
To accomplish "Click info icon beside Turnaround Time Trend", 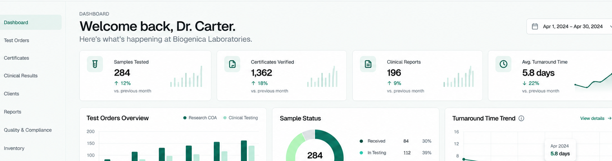I will coord(521,118).
